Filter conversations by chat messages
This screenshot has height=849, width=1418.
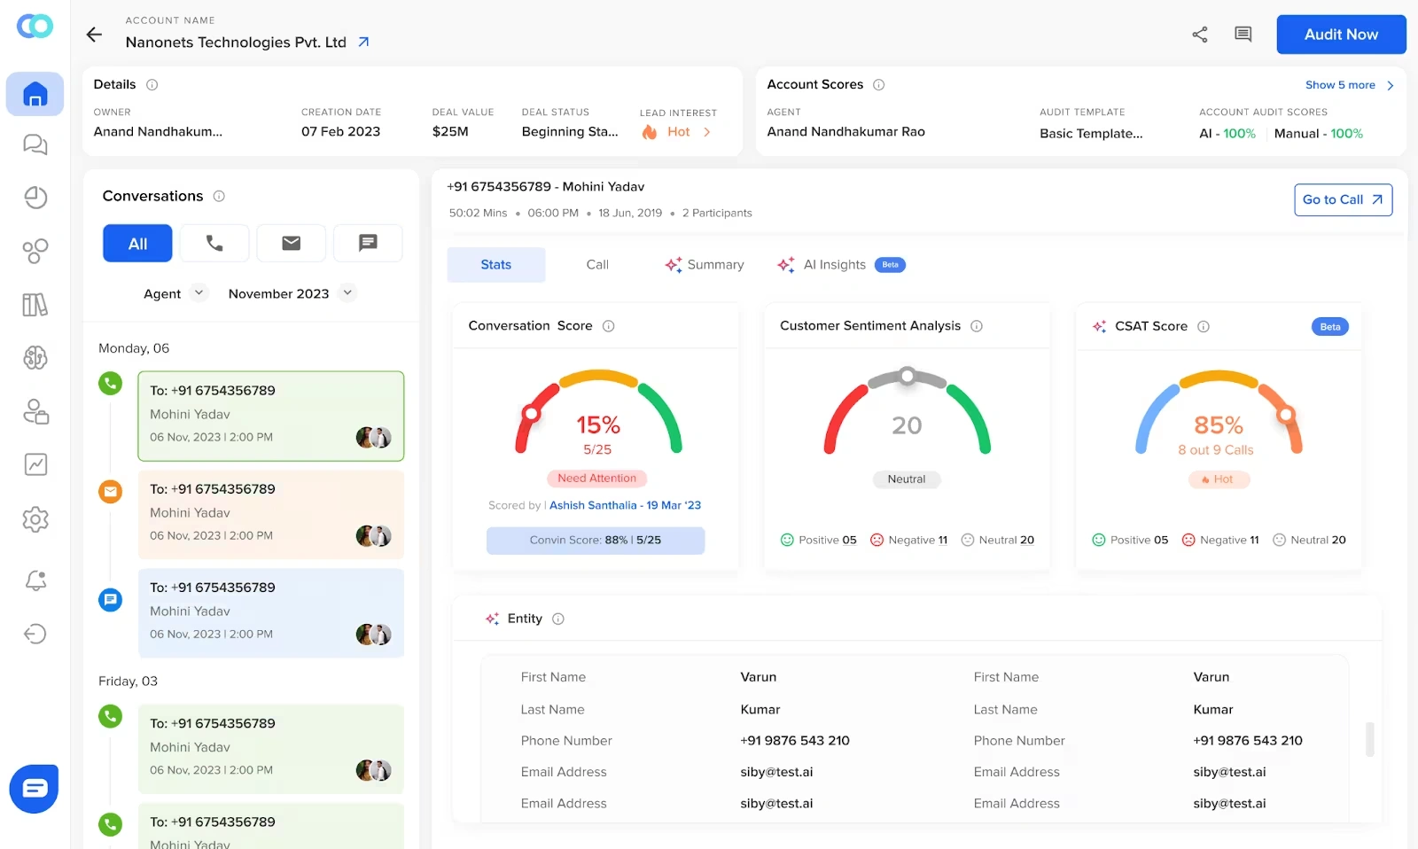click(x=368, y=243)
